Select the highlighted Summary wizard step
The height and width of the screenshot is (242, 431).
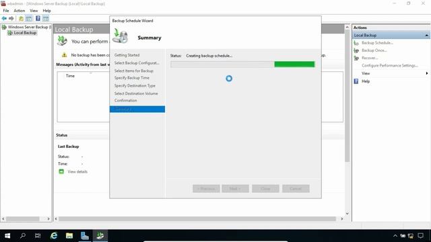[137, 109]
